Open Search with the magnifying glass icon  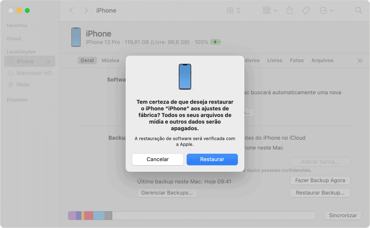point(358,10)
